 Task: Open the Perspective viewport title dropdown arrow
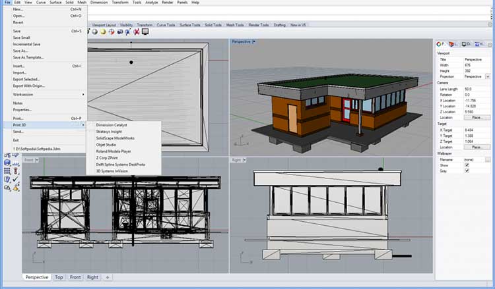coord(255,41)
